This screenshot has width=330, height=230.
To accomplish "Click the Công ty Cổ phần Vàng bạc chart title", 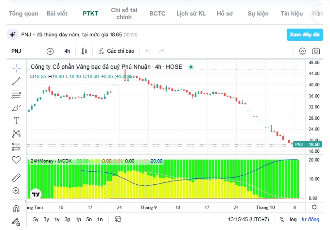I will click(106, 67).
